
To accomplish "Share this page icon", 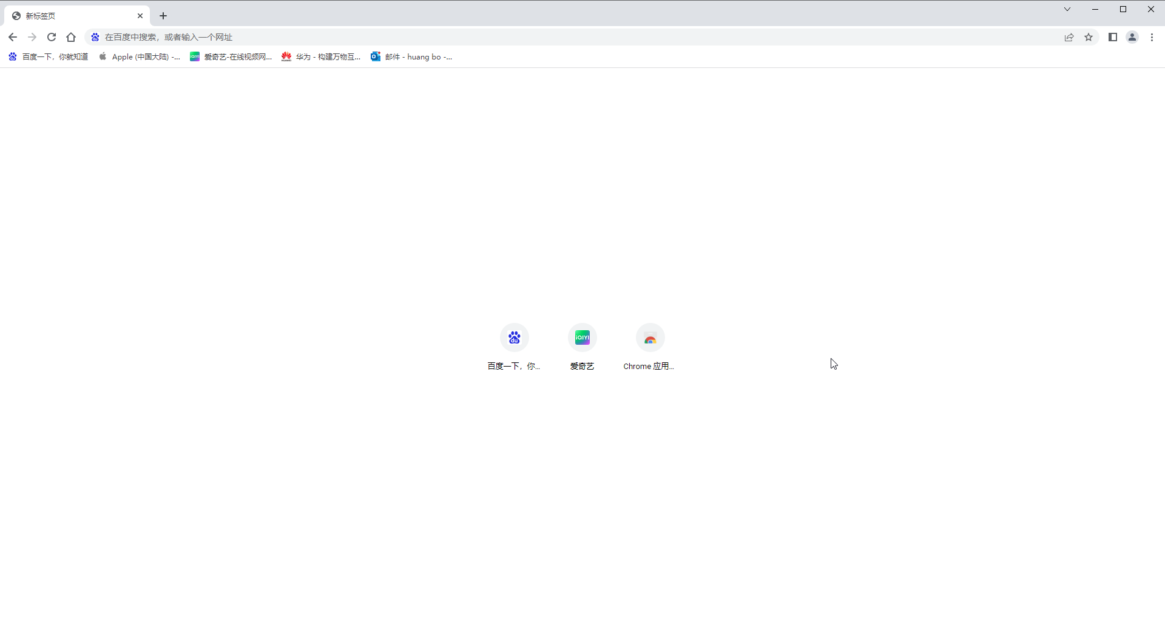I will (x=1069, y=37).
